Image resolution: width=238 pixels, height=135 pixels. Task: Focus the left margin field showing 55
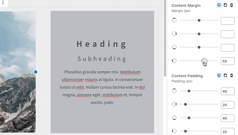click(228, 61)
